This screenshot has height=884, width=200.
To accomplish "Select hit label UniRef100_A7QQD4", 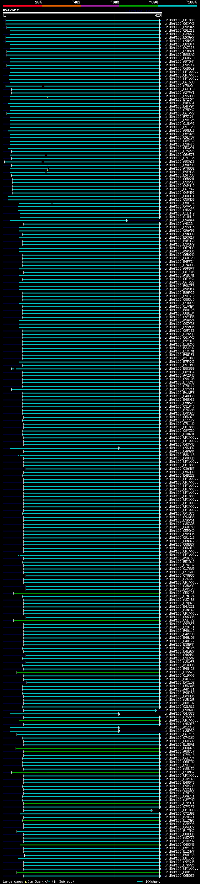I will (x=179, y=86).
